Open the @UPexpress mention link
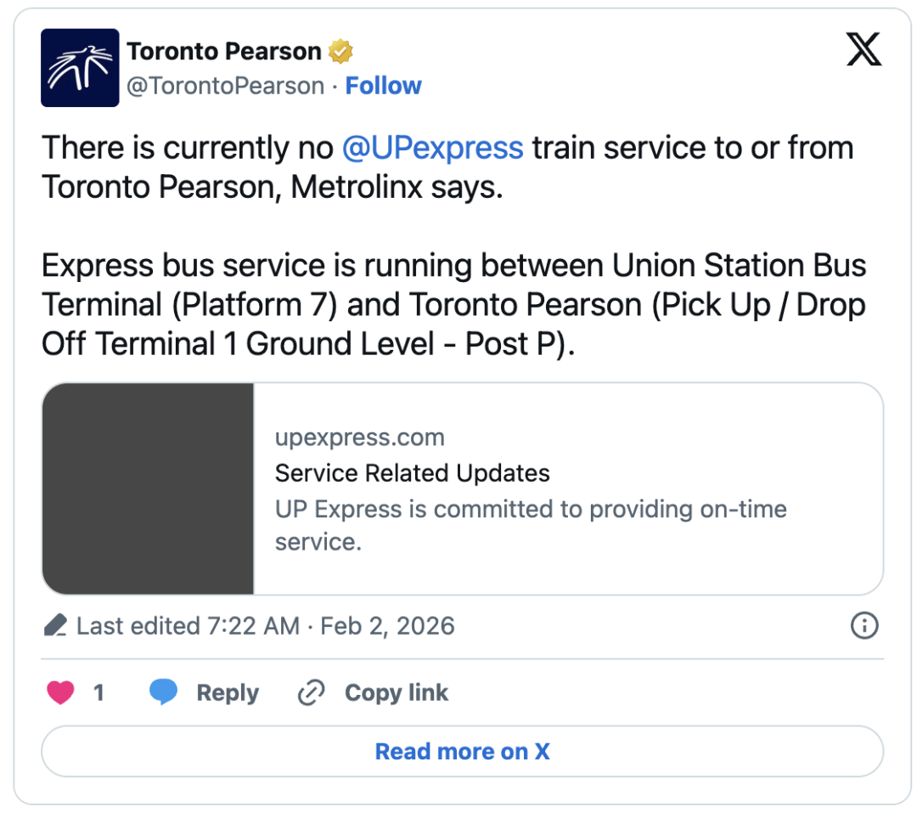917x824 pixels. point(432,148)
